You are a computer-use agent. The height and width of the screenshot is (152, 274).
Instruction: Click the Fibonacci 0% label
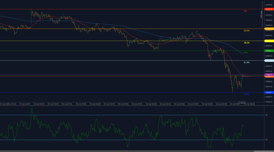coord(245,11)
